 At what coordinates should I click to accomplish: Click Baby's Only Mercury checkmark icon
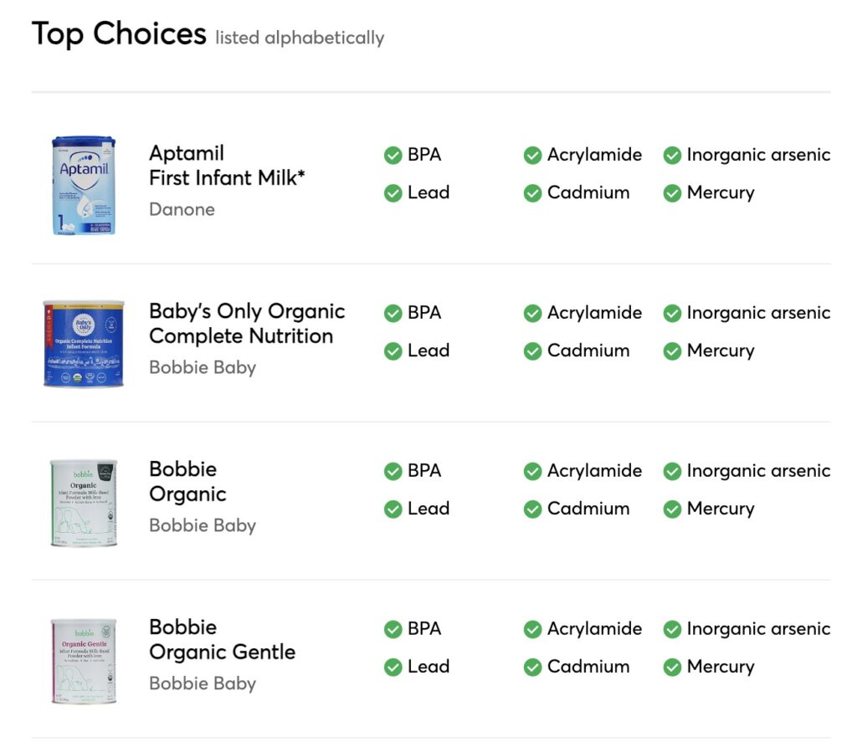672,350
